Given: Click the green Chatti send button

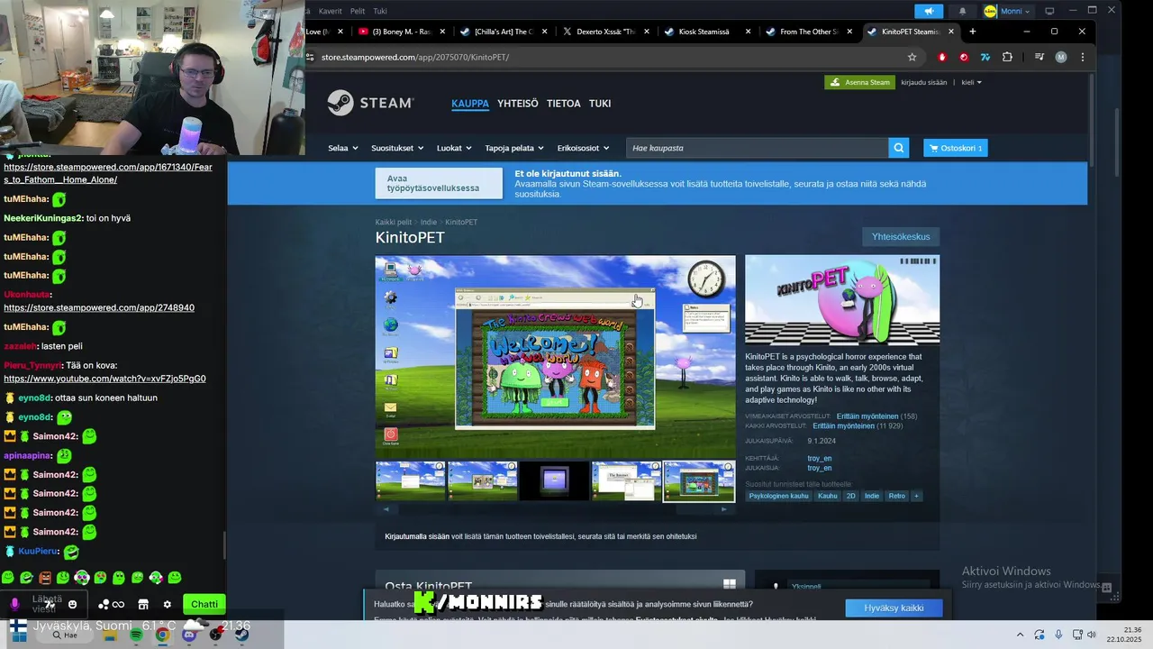Looking at the screenshot, I should [204, 604].
